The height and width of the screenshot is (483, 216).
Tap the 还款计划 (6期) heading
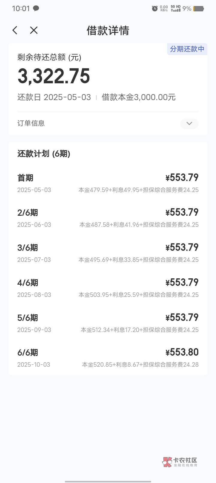pos(44,154)
